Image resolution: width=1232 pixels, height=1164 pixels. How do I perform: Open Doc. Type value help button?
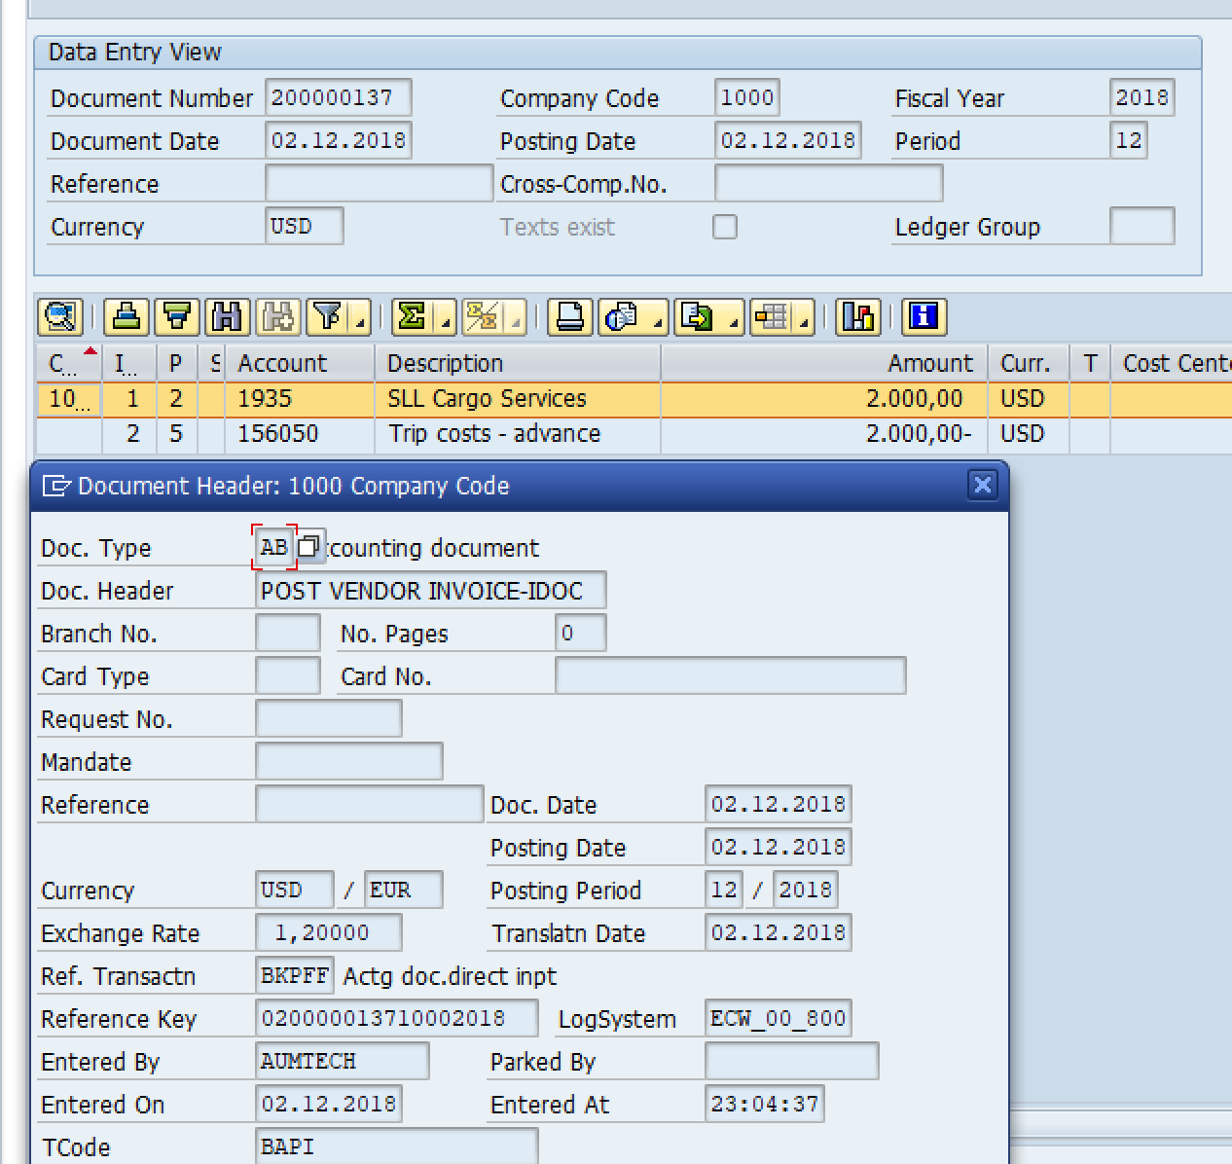point(308,547)
